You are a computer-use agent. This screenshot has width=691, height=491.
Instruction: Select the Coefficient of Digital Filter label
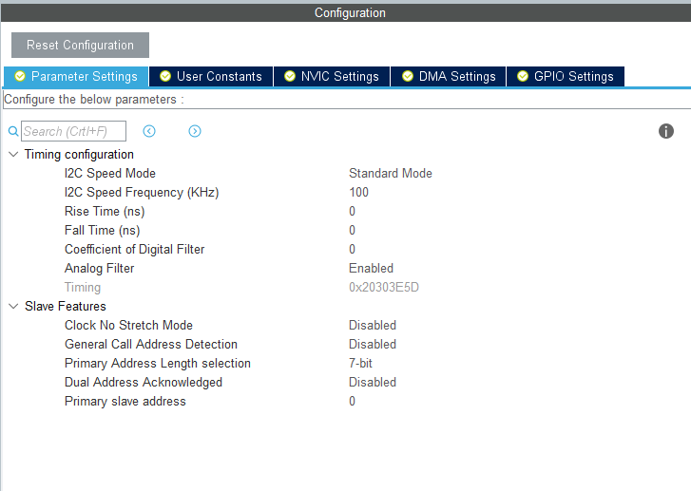click(134, 249)
